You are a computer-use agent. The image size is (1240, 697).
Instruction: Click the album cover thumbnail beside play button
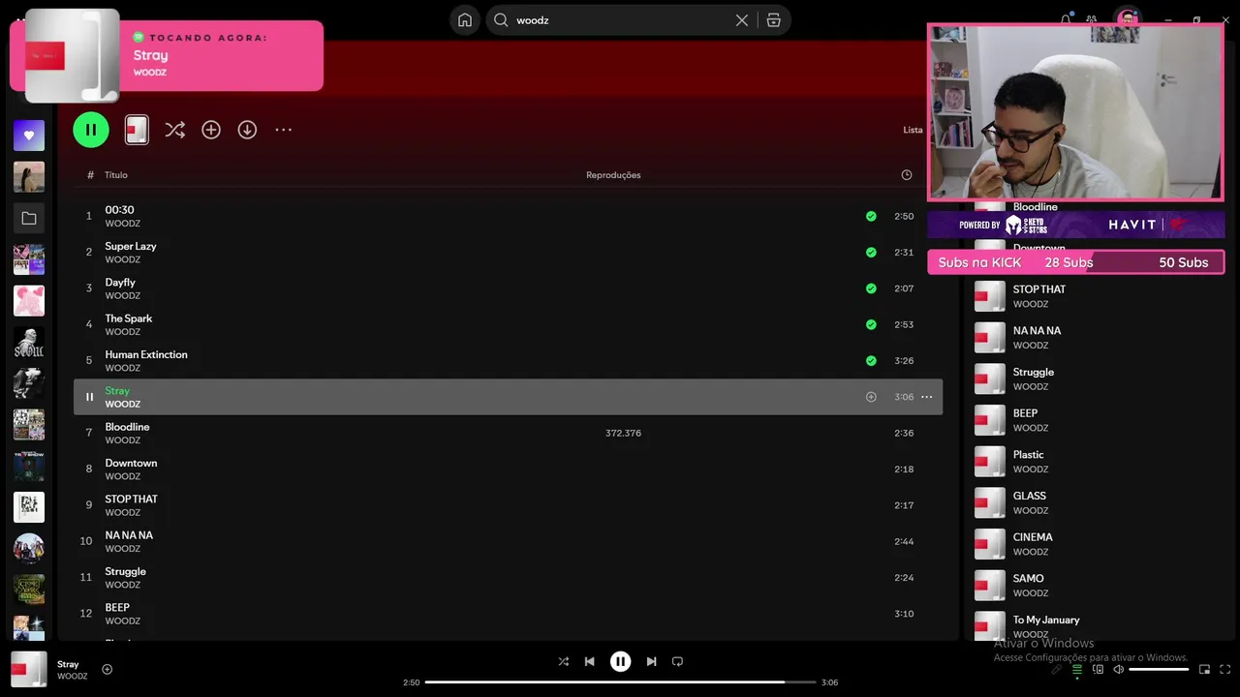137,130
